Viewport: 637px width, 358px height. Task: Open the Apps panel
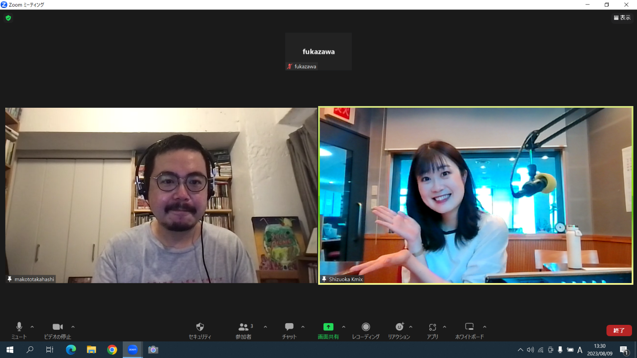(x=433, y=330)
